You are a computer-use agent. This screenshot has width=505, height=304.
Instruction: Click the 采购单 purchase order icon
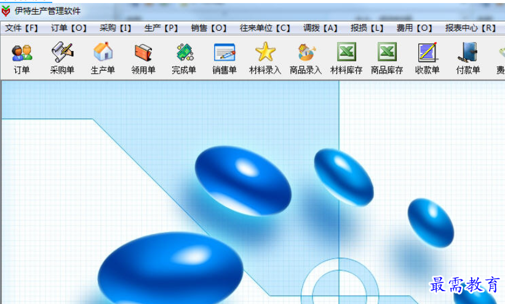point(62,52)
